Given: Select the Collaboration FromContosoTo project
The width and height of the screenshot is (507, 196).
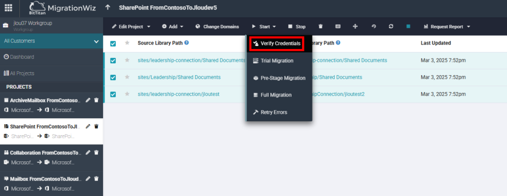Looking at the screenshot, I should click(43, 152).
